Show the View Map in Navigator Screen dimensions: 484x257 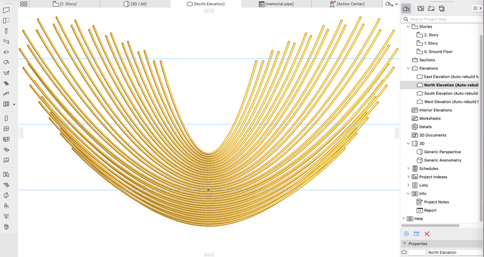point(421,9)
